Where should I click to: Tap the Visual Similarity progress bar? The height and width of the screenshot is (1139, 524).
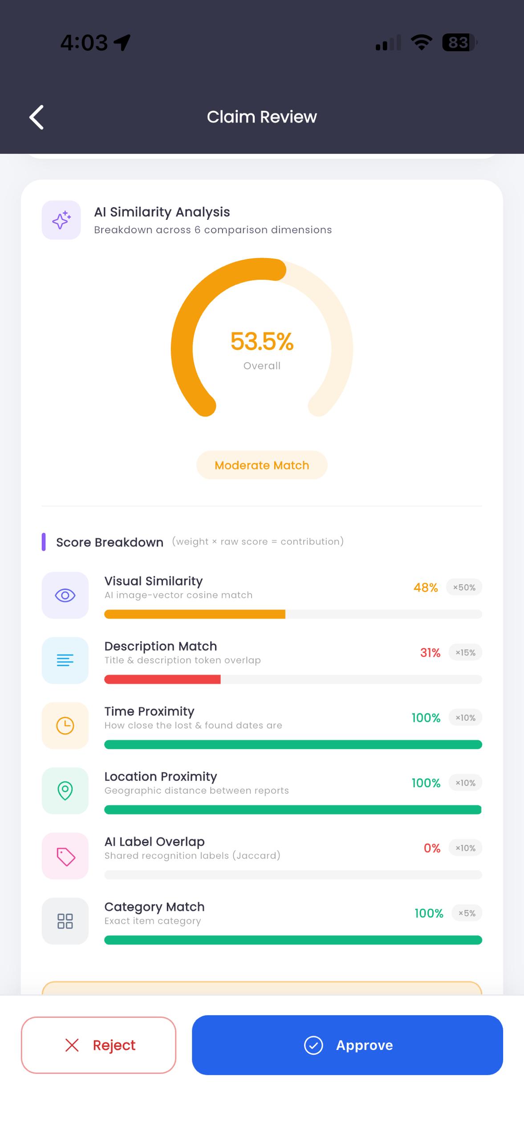click(x=293, y=614)
